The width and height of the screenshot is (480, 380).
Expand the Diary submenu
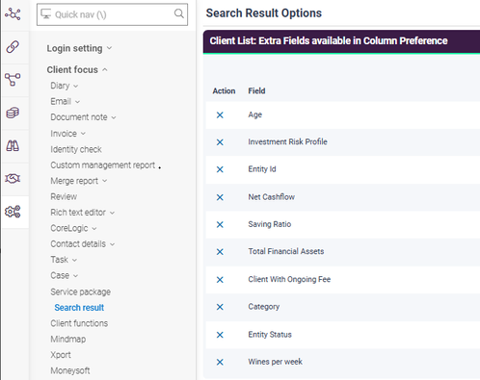(65, 86)
